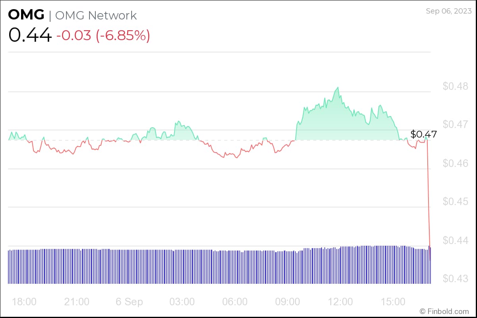Viewport: 477px width, 318px height.
Task: Click the $0.48 y-axis label
Action: coord(456,86)
